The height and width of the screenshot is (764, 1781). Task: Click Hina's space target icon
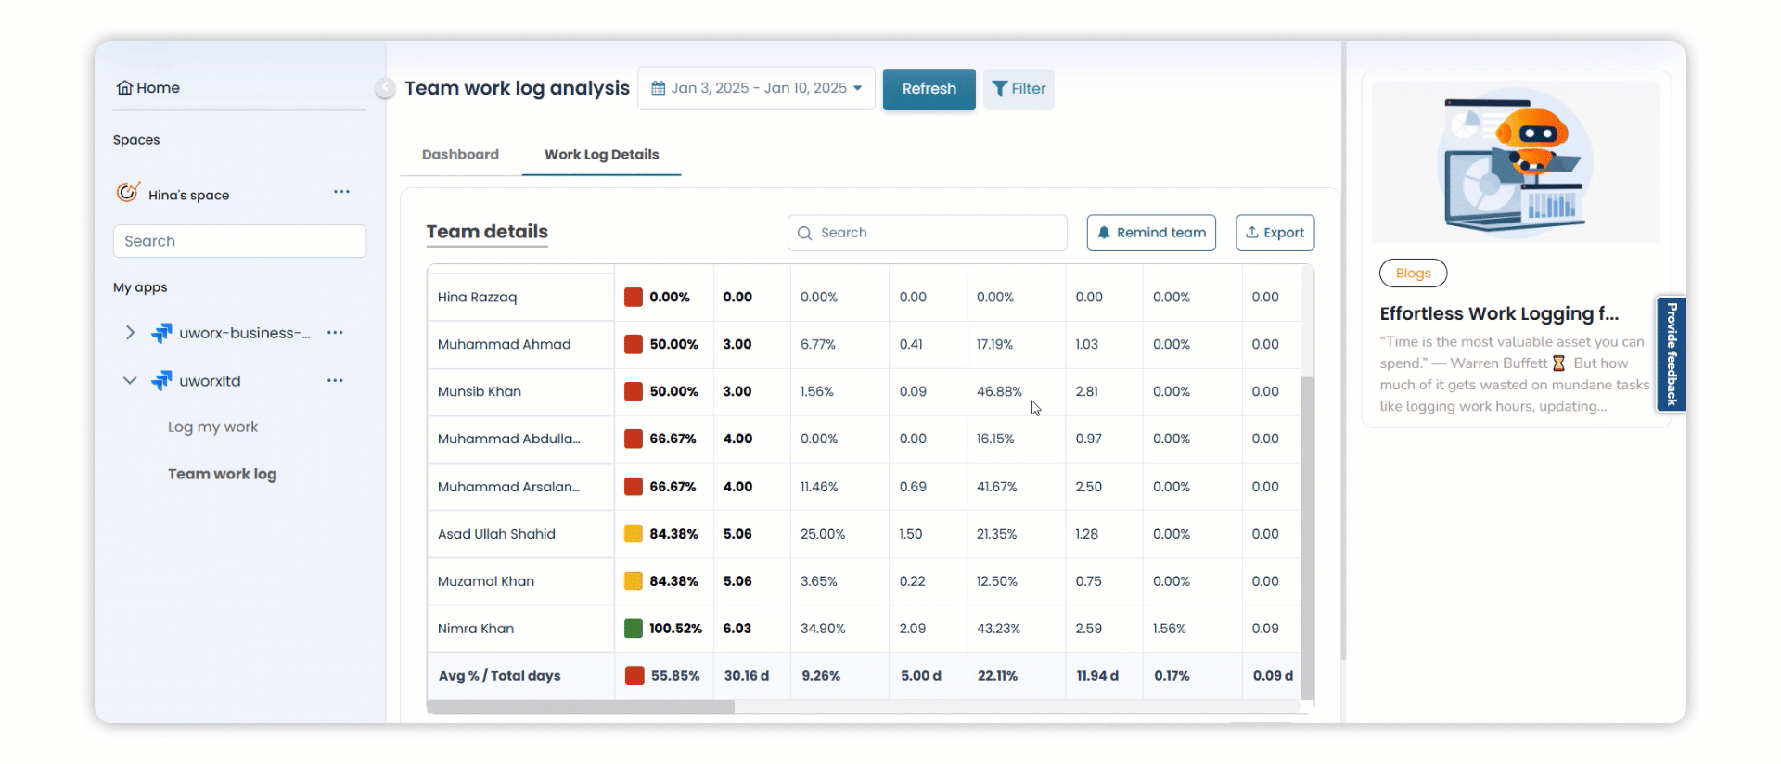coord(128,192)
